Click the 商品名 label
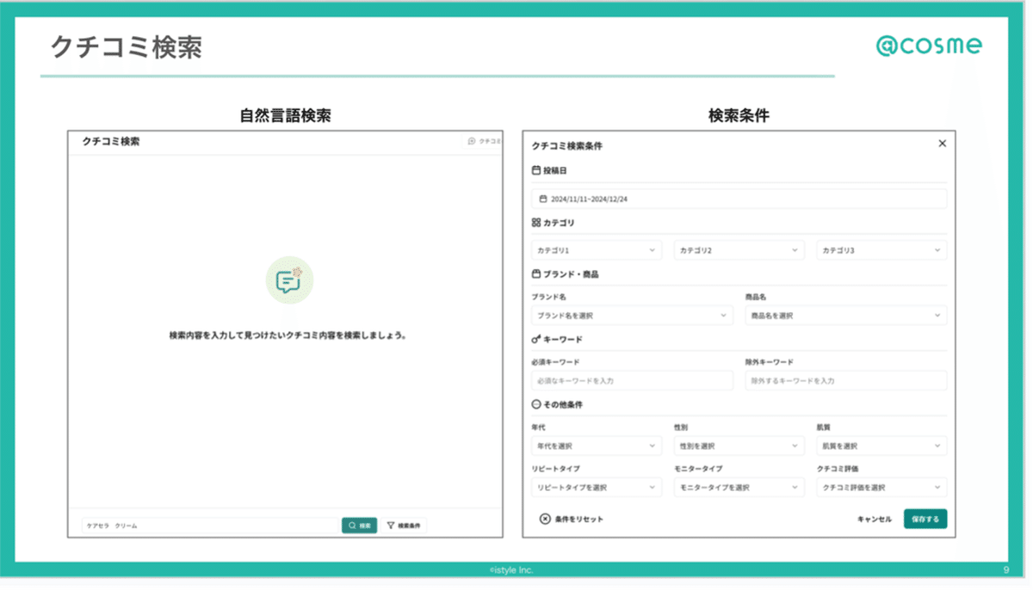This screenshot has height=590, width=1033. 756,297
